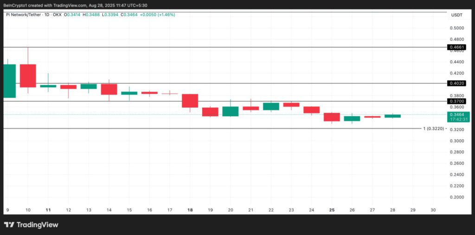This screenshot has width=475, height=235.
Task: Click date 18 on the time axis
Action: (190, 210)
